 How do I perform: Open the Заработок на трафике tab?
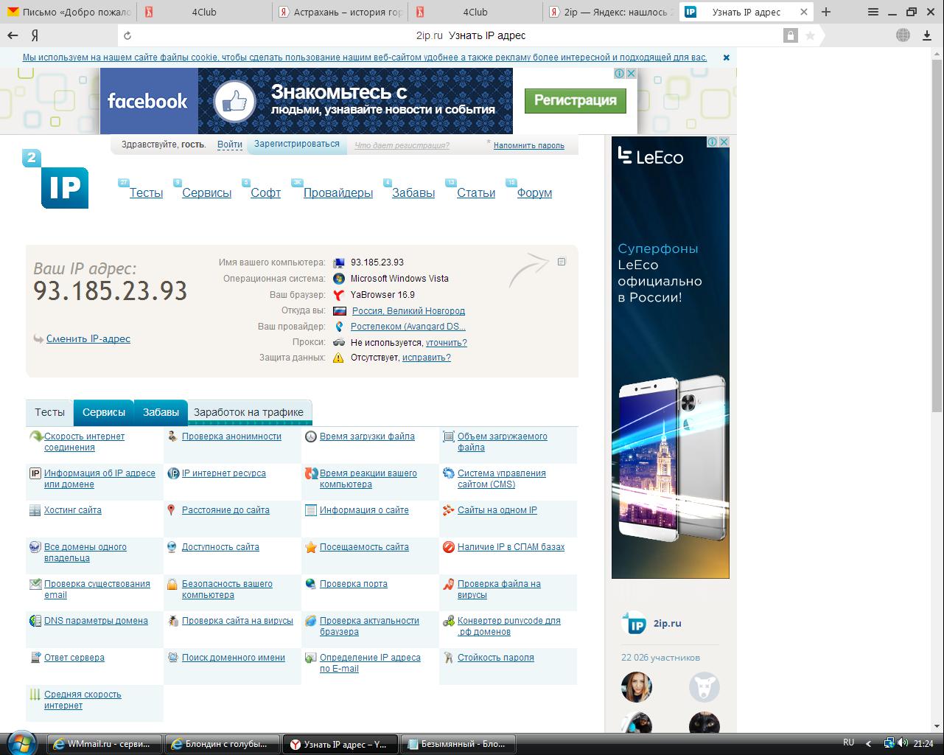coord(249,412)
